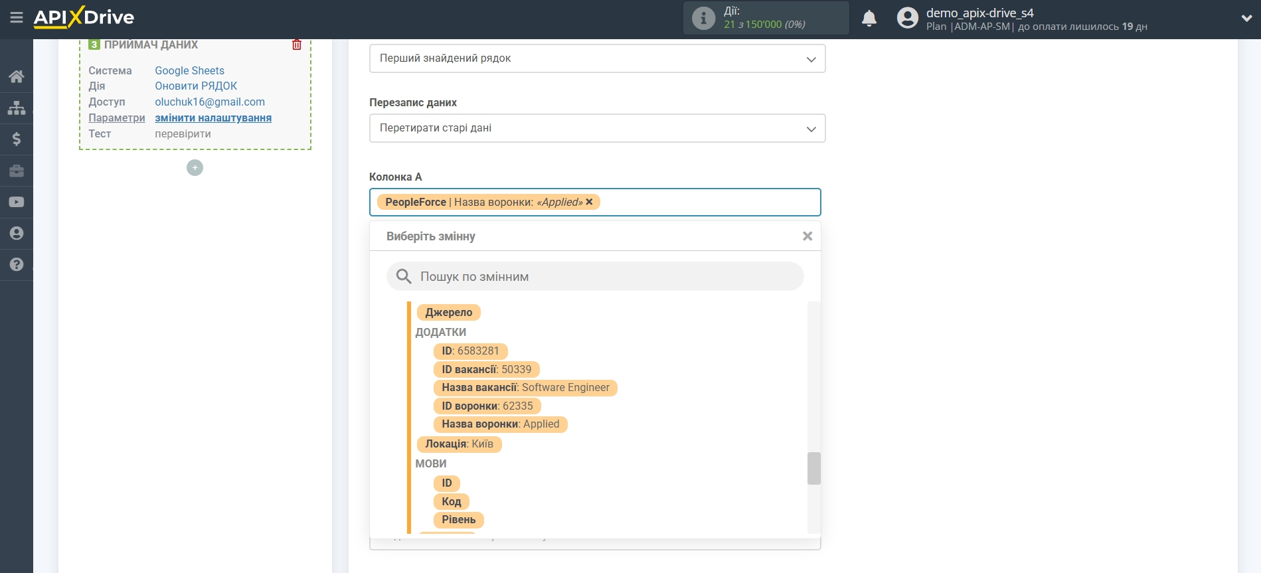The image size is (1261, 573).
Task: Open the notifications bell
Action: point(869,18)
